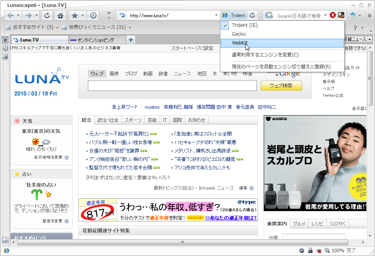Switch to the オンラインショッピング tab
The image size is (375, 256).
click(97, 40)
